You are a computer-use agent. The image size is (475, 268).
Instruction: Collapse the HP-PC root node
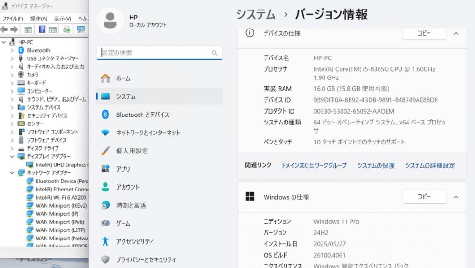tap(4, 42)
